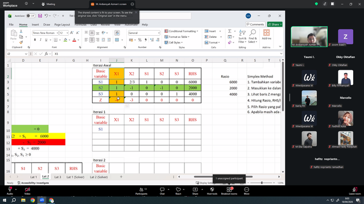364x204 pixels.
Task: Open Conditional Formatting menu
Action: pos(181,31)
